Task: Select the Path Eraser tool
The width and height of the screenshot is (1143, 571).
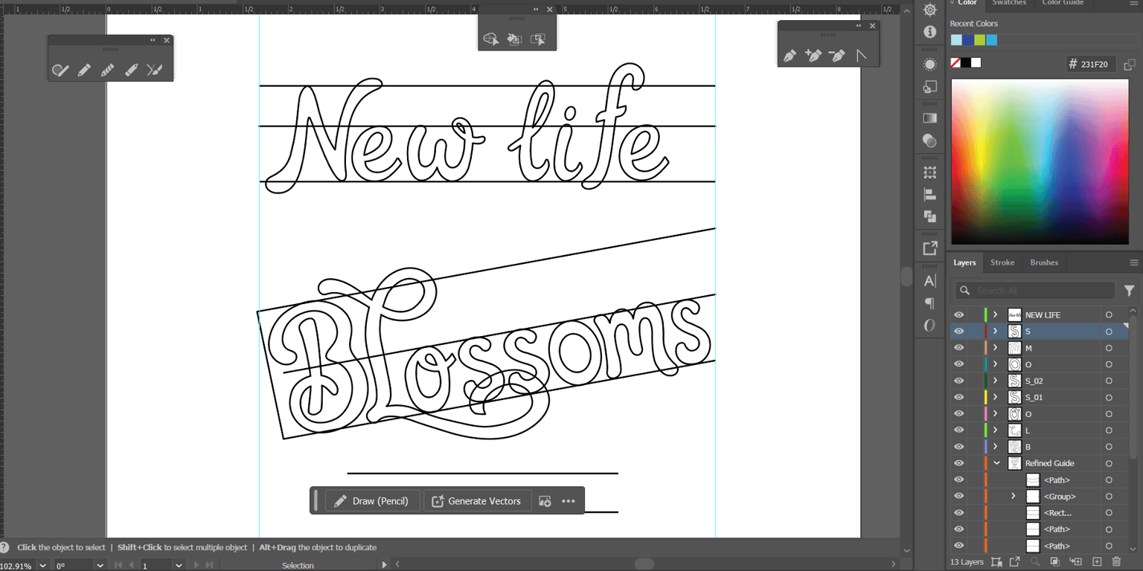Action: (x=131, y=70)
